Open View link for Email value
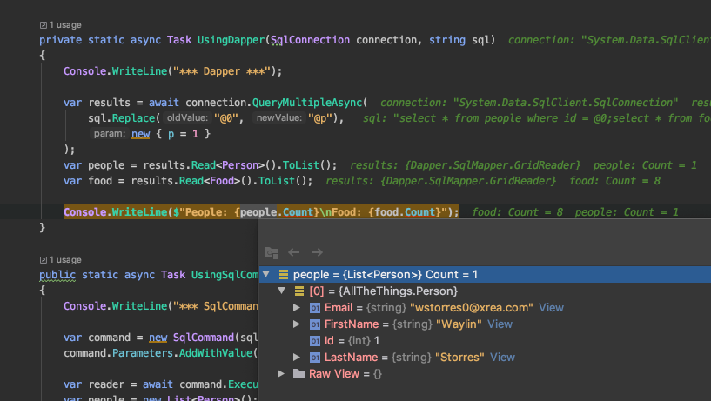 [x=551, y=307]
